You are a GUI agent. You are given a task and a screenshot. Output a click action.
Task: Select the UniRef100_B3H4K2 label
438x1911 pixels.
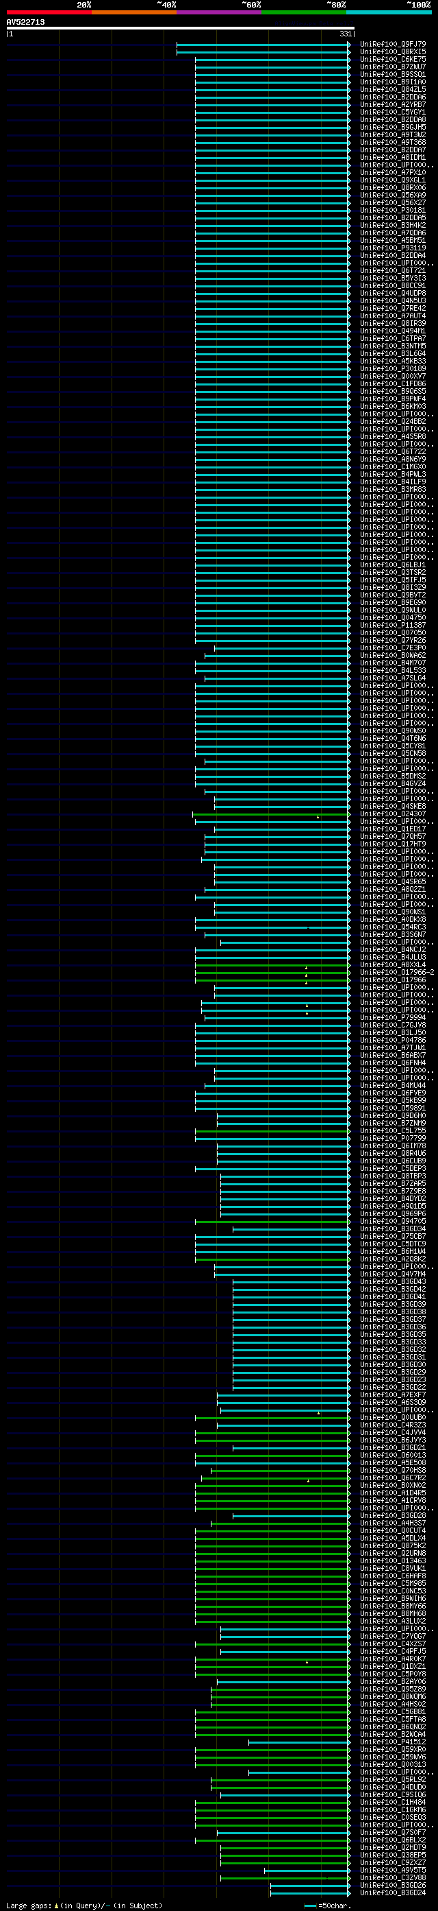[393, 226]
